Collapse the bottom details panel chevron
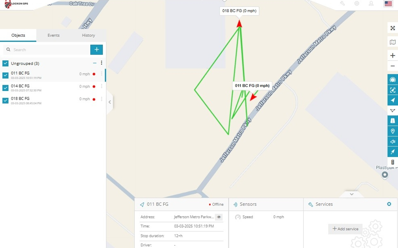 click(352, 194)
